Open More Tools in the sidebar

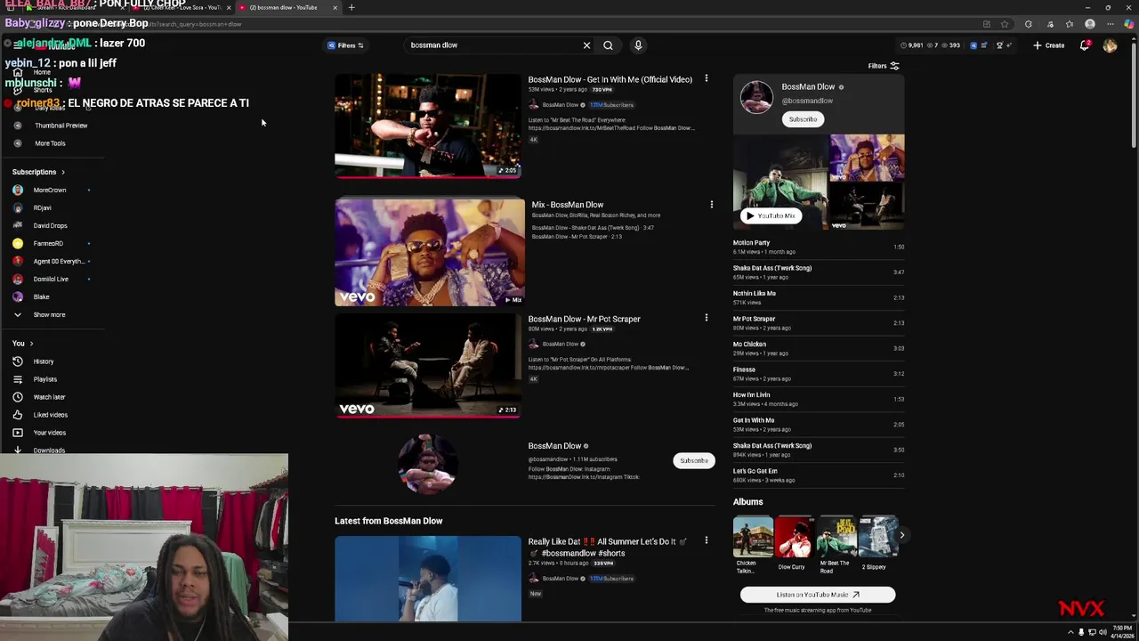(x=50, y=143)
